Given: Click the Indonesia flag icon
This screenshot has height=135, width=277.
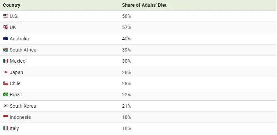Looking at the screenshot, I should (6, 117).
